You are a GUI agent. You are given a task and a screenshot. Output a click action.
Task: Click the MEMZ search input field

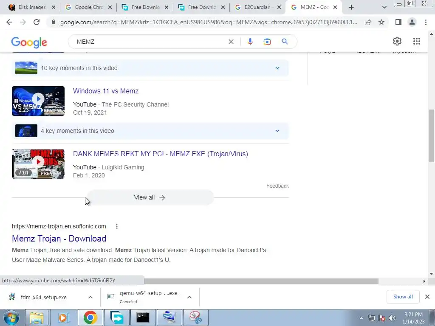[150, 42]
